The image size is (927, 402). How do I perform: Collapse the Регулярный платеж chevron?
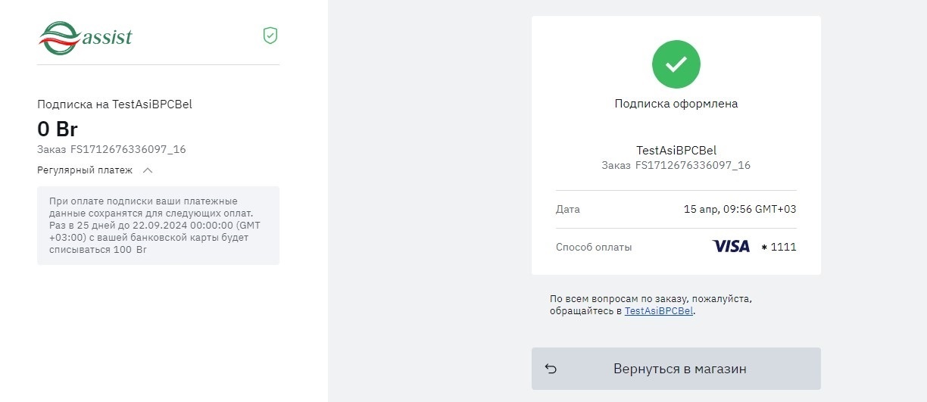pyautogui.click(x=148, y=170)
